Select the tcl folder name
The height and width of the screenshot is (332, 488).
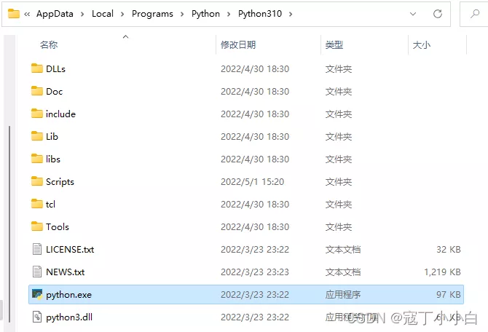(50, 205)
